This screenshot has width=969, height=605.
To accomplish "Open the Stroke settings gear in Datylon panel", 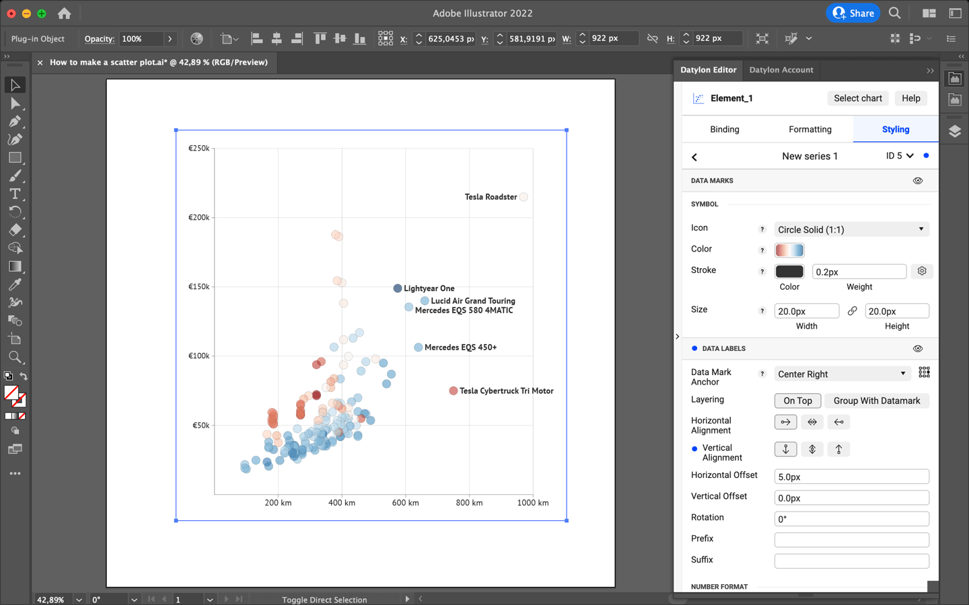I will (x=921, y=271).
